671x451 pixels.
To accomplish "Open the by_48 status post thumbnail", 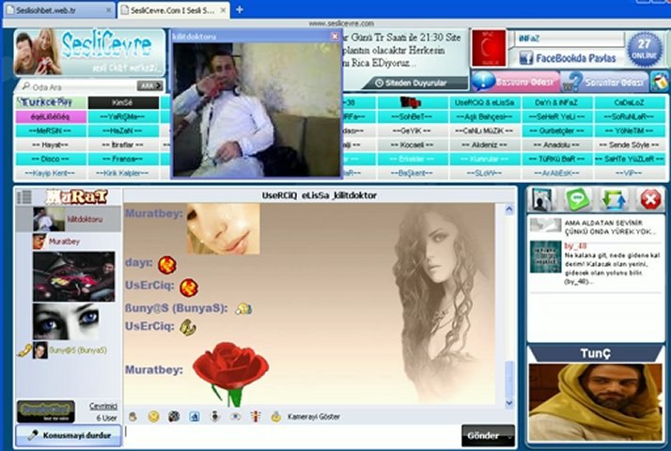I will (x=545, y=257).
